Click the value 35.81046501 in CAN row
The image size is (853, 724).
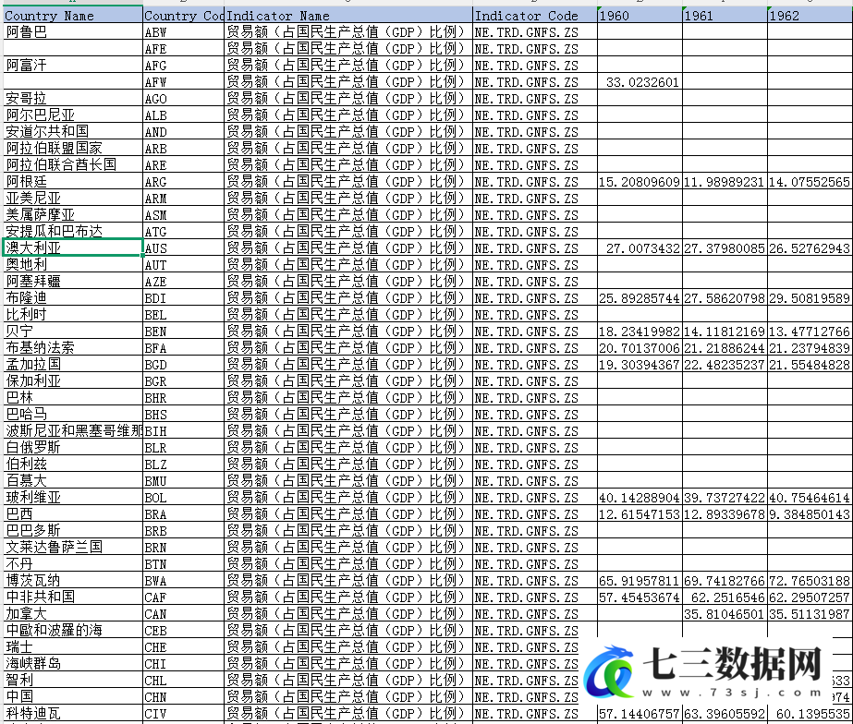click(725, 614)
